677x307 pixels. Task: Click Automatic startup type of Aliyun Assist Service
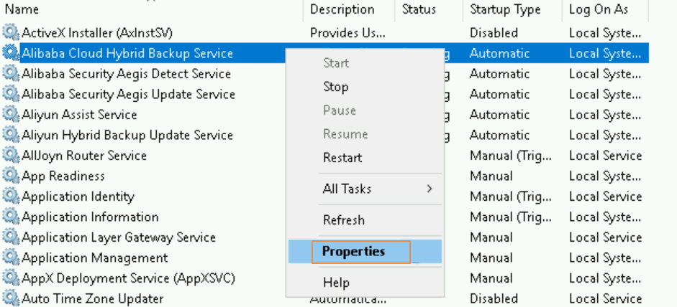[499, 115]
